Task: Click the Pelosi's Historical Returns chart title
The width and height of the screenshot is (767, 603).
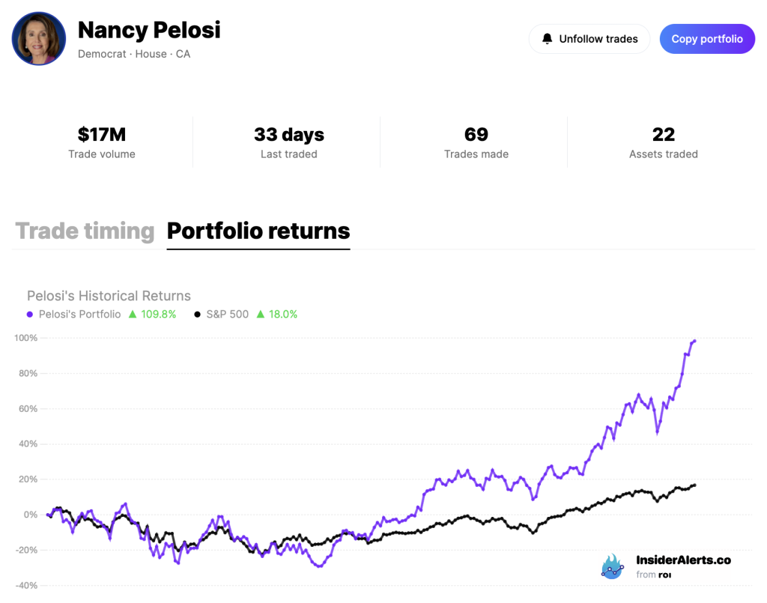Action: 109,296
